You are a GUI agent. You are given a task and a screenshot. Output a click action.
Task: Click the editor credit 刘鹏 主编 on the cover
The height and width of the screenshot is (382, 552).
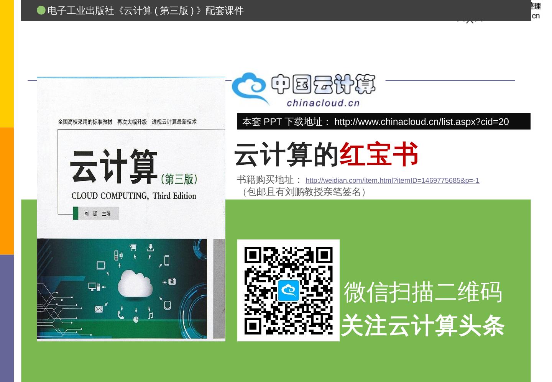[97, 214]
